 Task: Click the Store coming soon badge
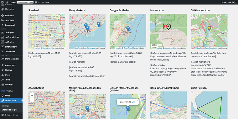tap(25, 2)
